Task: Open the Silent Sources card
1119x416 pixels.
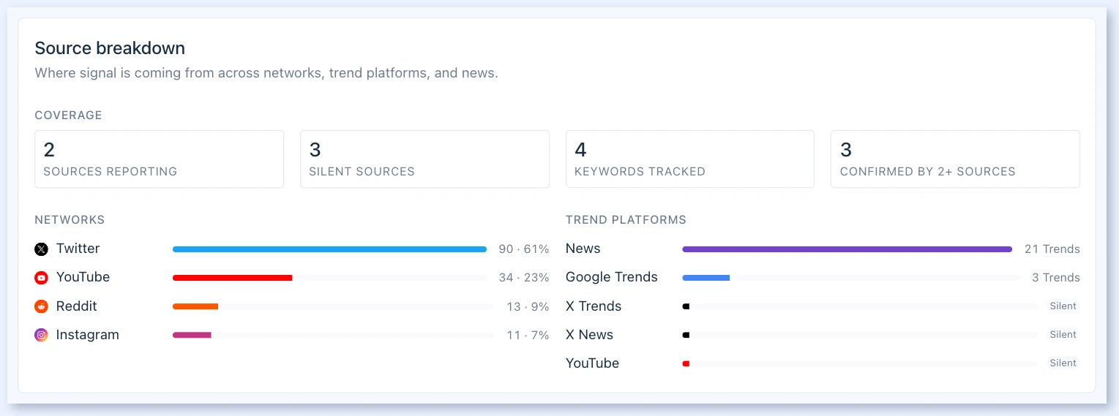Action: [x=424, y=159]
